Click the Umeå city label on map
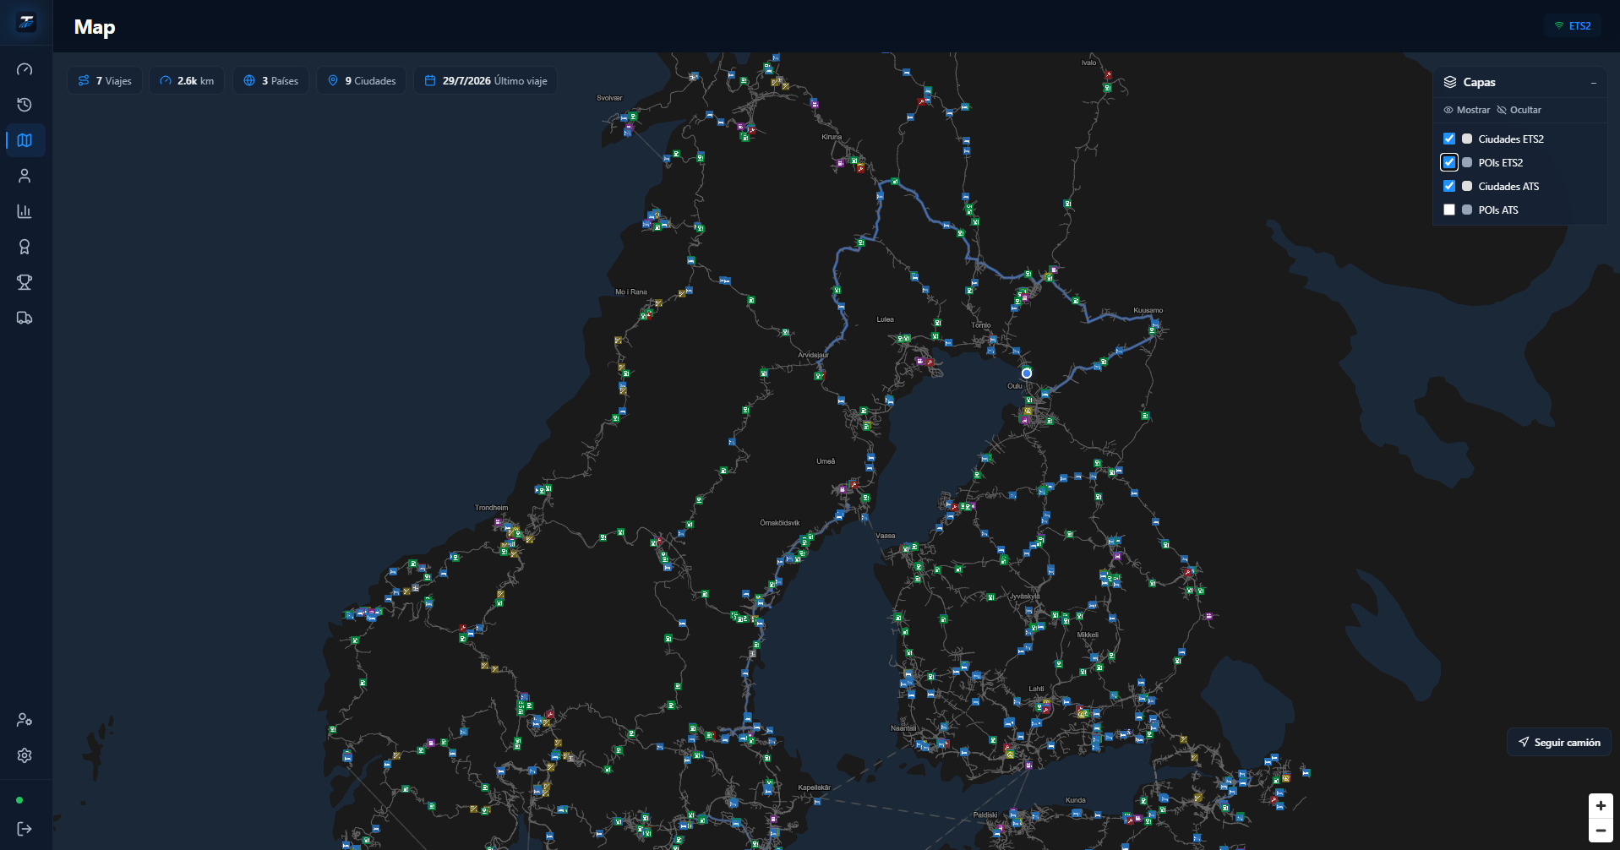 click(x=826, y=461)
